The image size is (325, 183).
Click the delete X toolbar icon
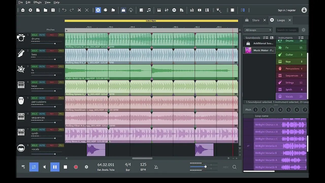click(x=87, y=10)
